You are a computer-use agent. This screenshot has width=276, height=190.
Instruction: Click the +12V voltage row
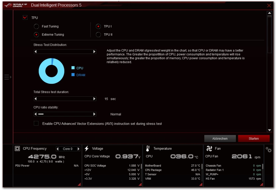coord(112,170)
